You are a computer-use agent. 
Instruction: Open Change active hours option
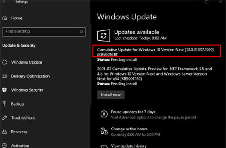[129, 129]
